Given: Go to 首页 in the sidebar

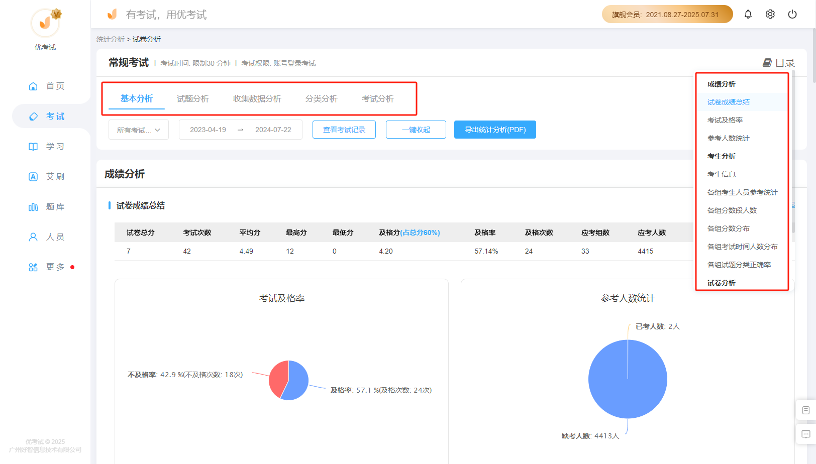Looking at the screenshot, I should coord(46,86).
